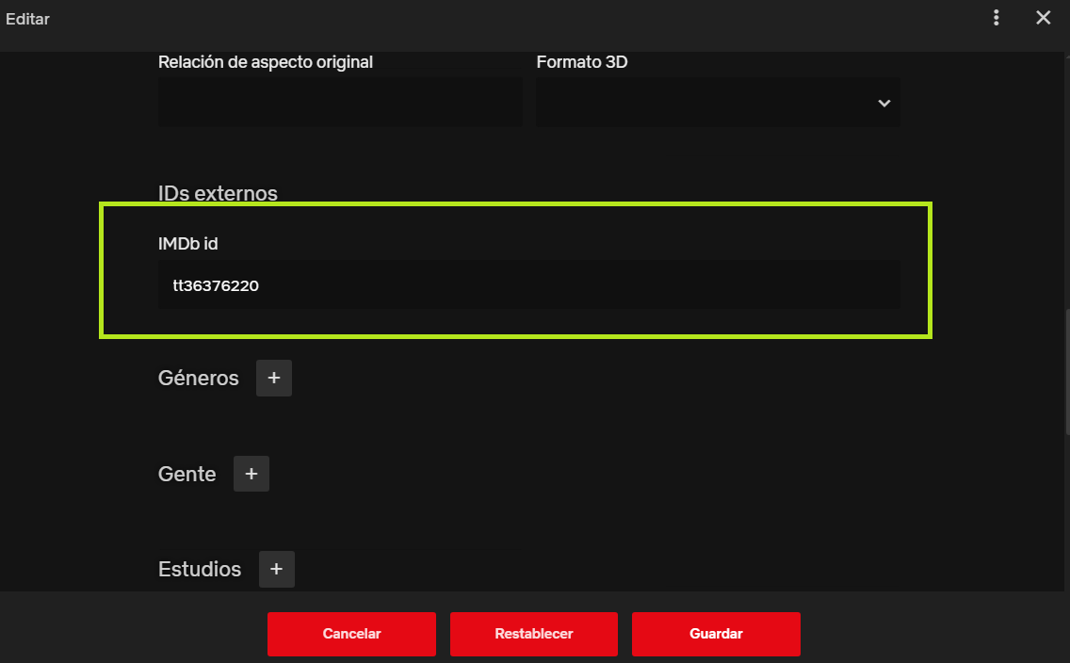Open the three-dot more options menu

[996, 18]
